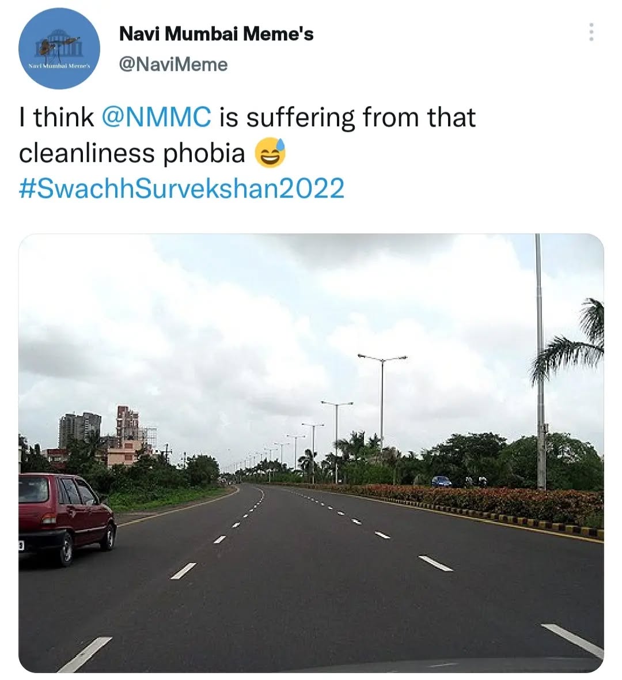The width and height of the screenshot is (622, 680).
Task: Click the "I think" text in the tweet
Action: 56,117
